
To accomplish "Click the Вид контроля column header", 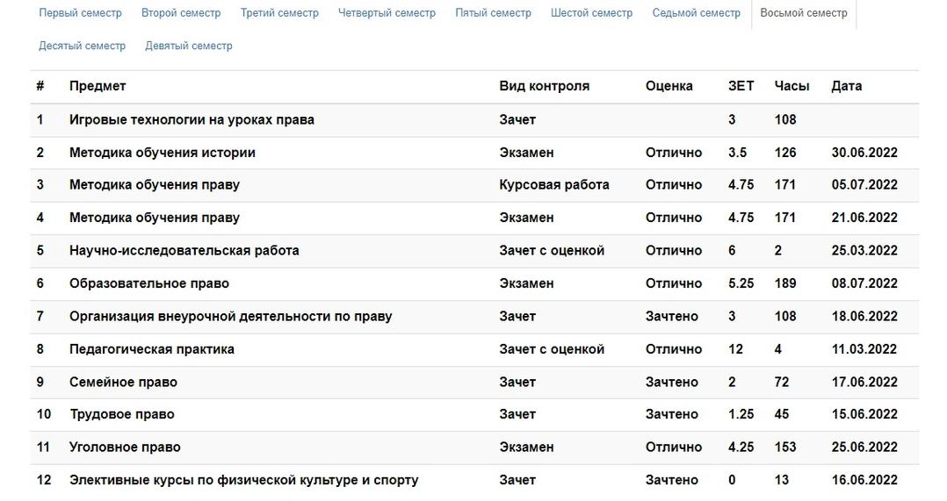I will click(544, 86).
